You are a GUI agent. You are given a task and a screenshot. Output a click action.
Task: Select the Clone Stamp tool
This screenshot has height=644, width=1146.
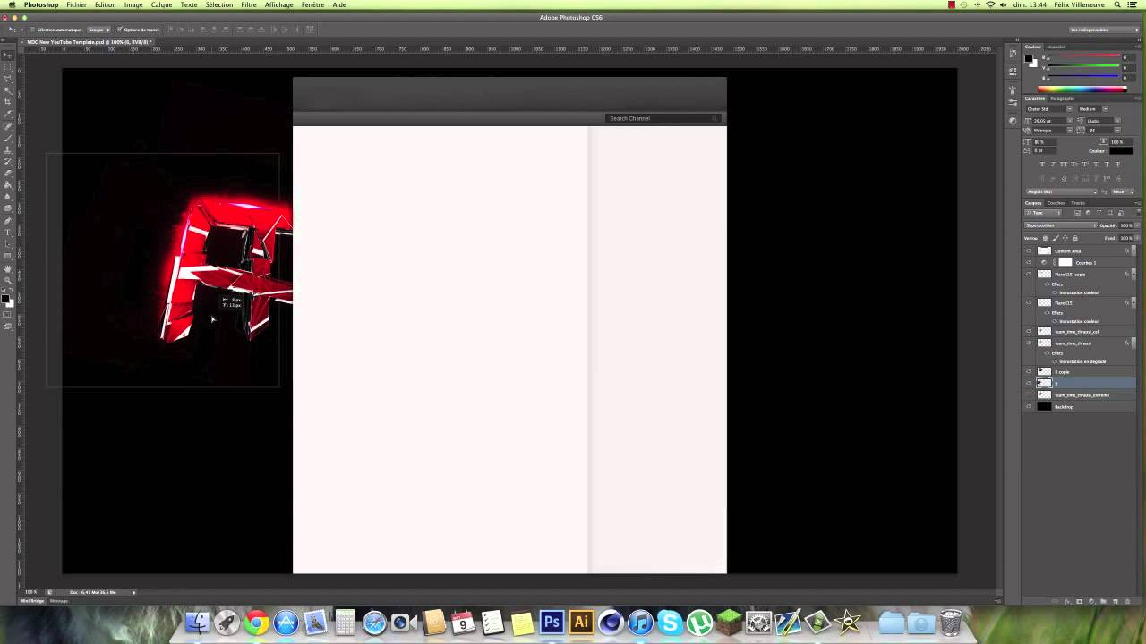click(9, 150)
